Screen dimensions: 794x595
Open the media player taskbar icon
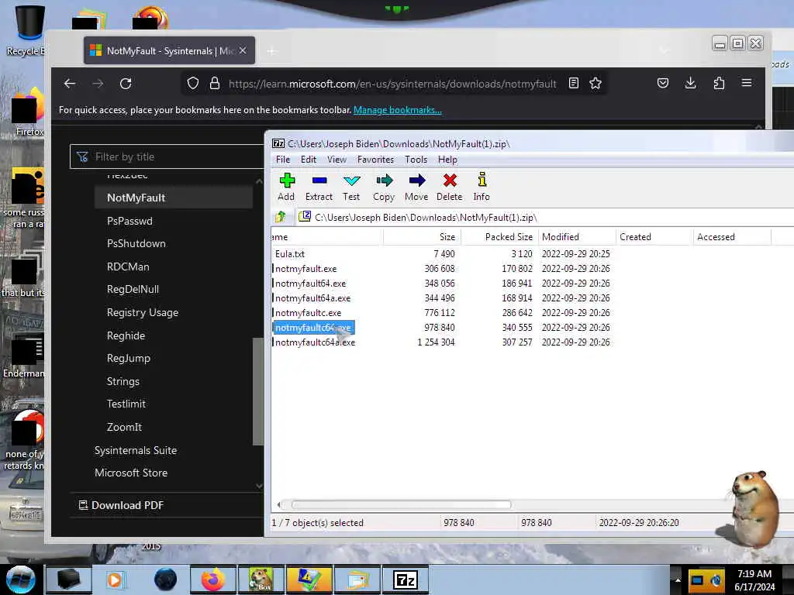pyautogui.click(x=115, y=580)
